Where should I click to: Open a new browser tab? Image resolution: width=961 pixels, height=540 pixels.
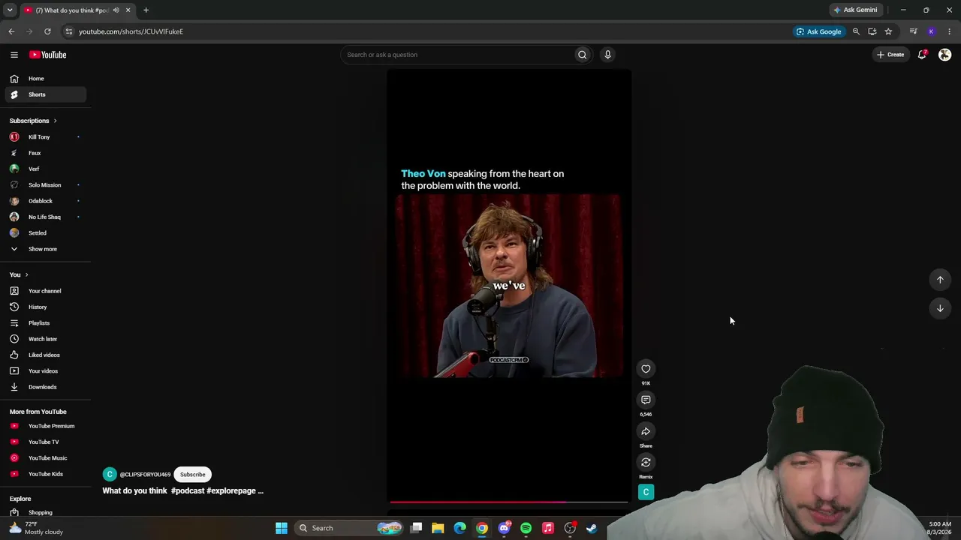pos(146,10)
